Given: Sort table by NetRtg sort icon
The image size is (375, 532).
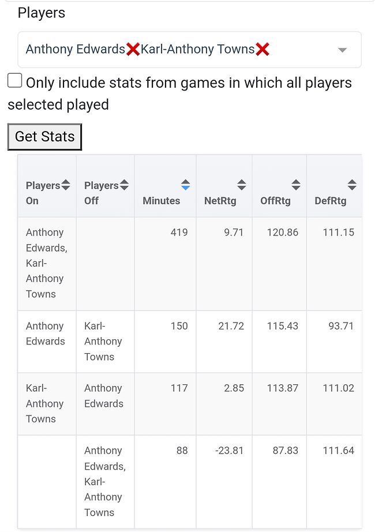Looking at the screenshot, I should 242,185.
